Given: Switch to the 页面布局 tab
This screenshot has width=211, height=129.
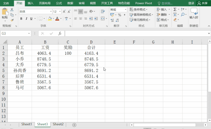Looking at the screenshot, I should coord(45,3).
